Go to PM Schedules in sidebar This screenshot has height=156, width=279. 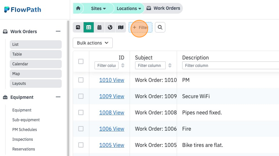pyautogui.click(x=25, y=129)
